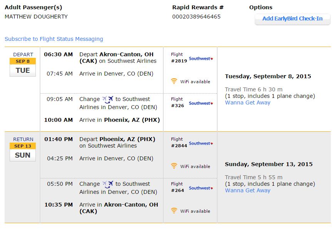Click the Southwest logo beside Flight #2819
This screenshot has height=232, width=332.
[201, 59]
